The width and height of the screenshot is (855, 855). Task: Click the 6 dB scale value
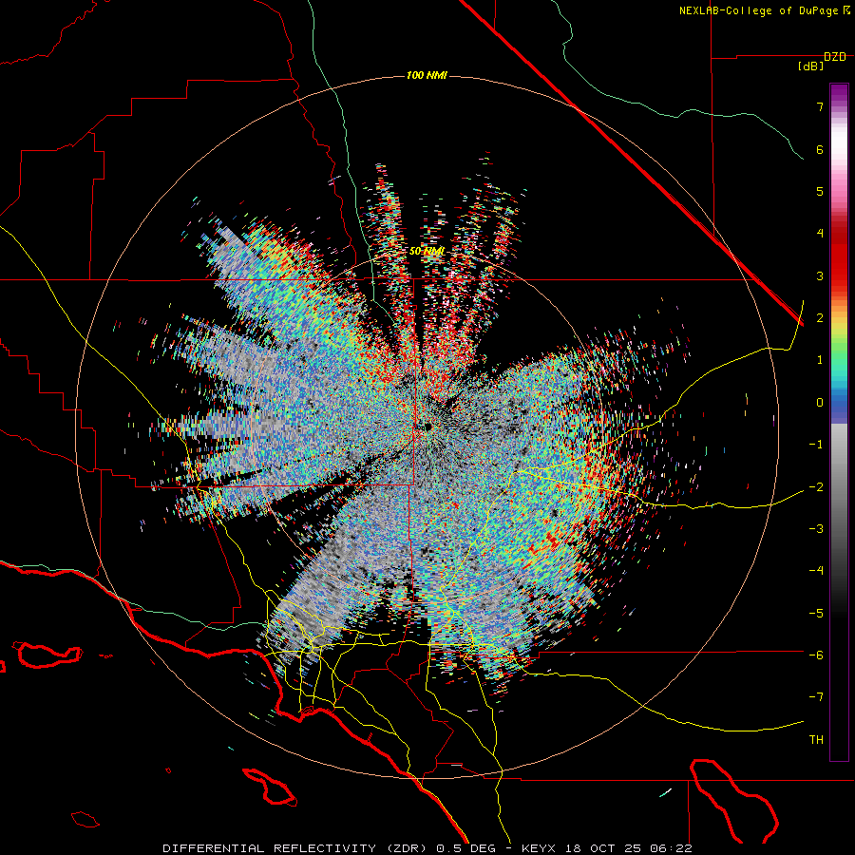click(820, 149)
